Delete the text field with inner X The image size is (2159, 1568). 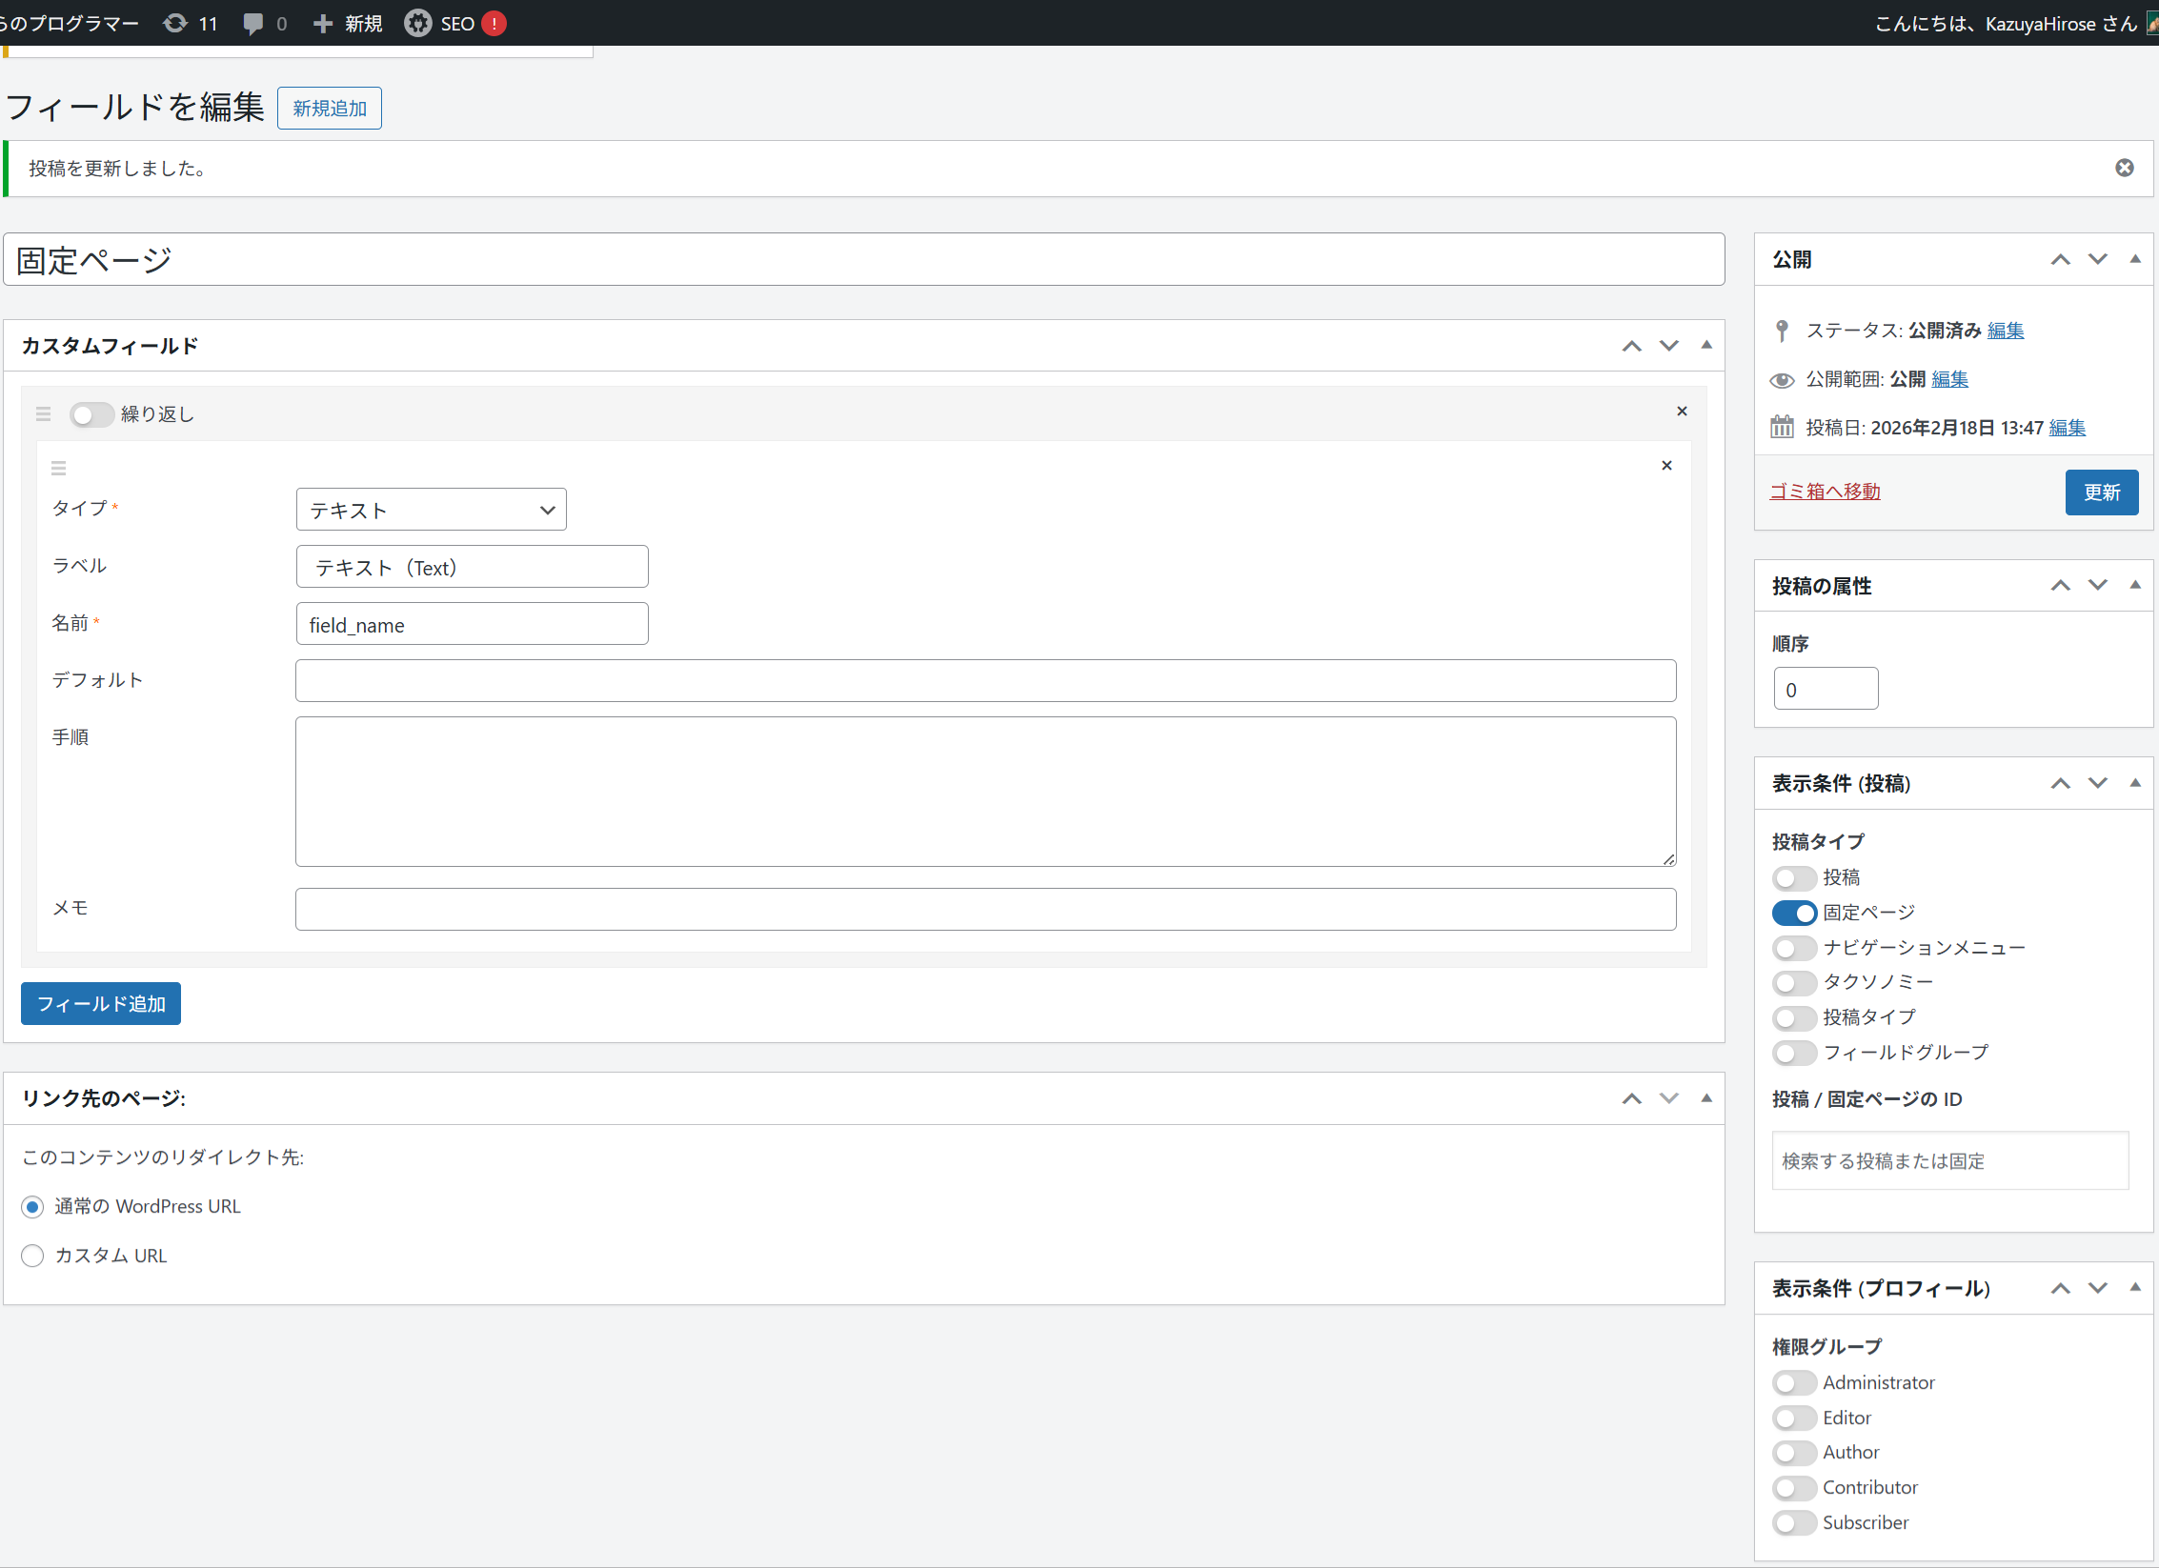coord(1666,465)
